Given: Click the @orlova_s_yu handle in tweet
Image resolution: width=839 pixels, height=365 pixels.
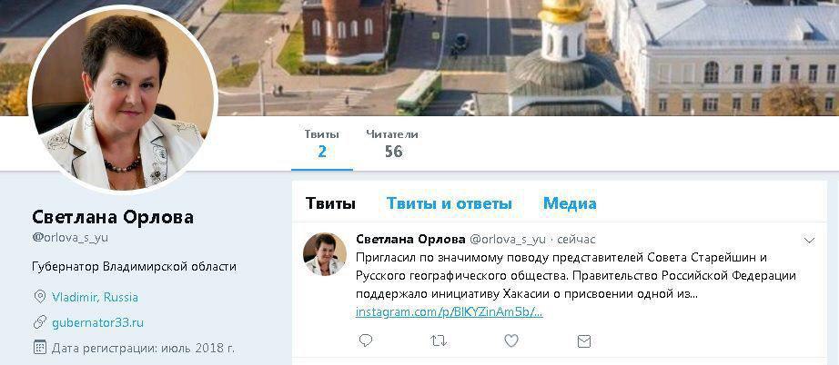Looking at the screenshot, I should [x=507, y=239].
